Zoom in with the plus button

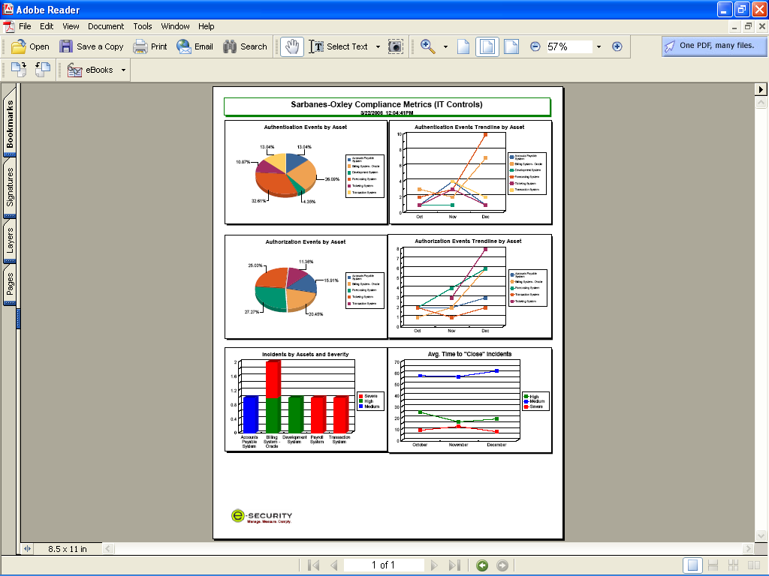pyautogui.click(x=617, y=46)
